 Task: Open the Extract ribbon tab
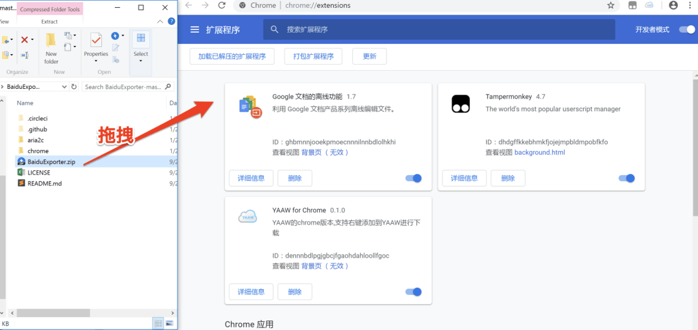coord(50,21)
